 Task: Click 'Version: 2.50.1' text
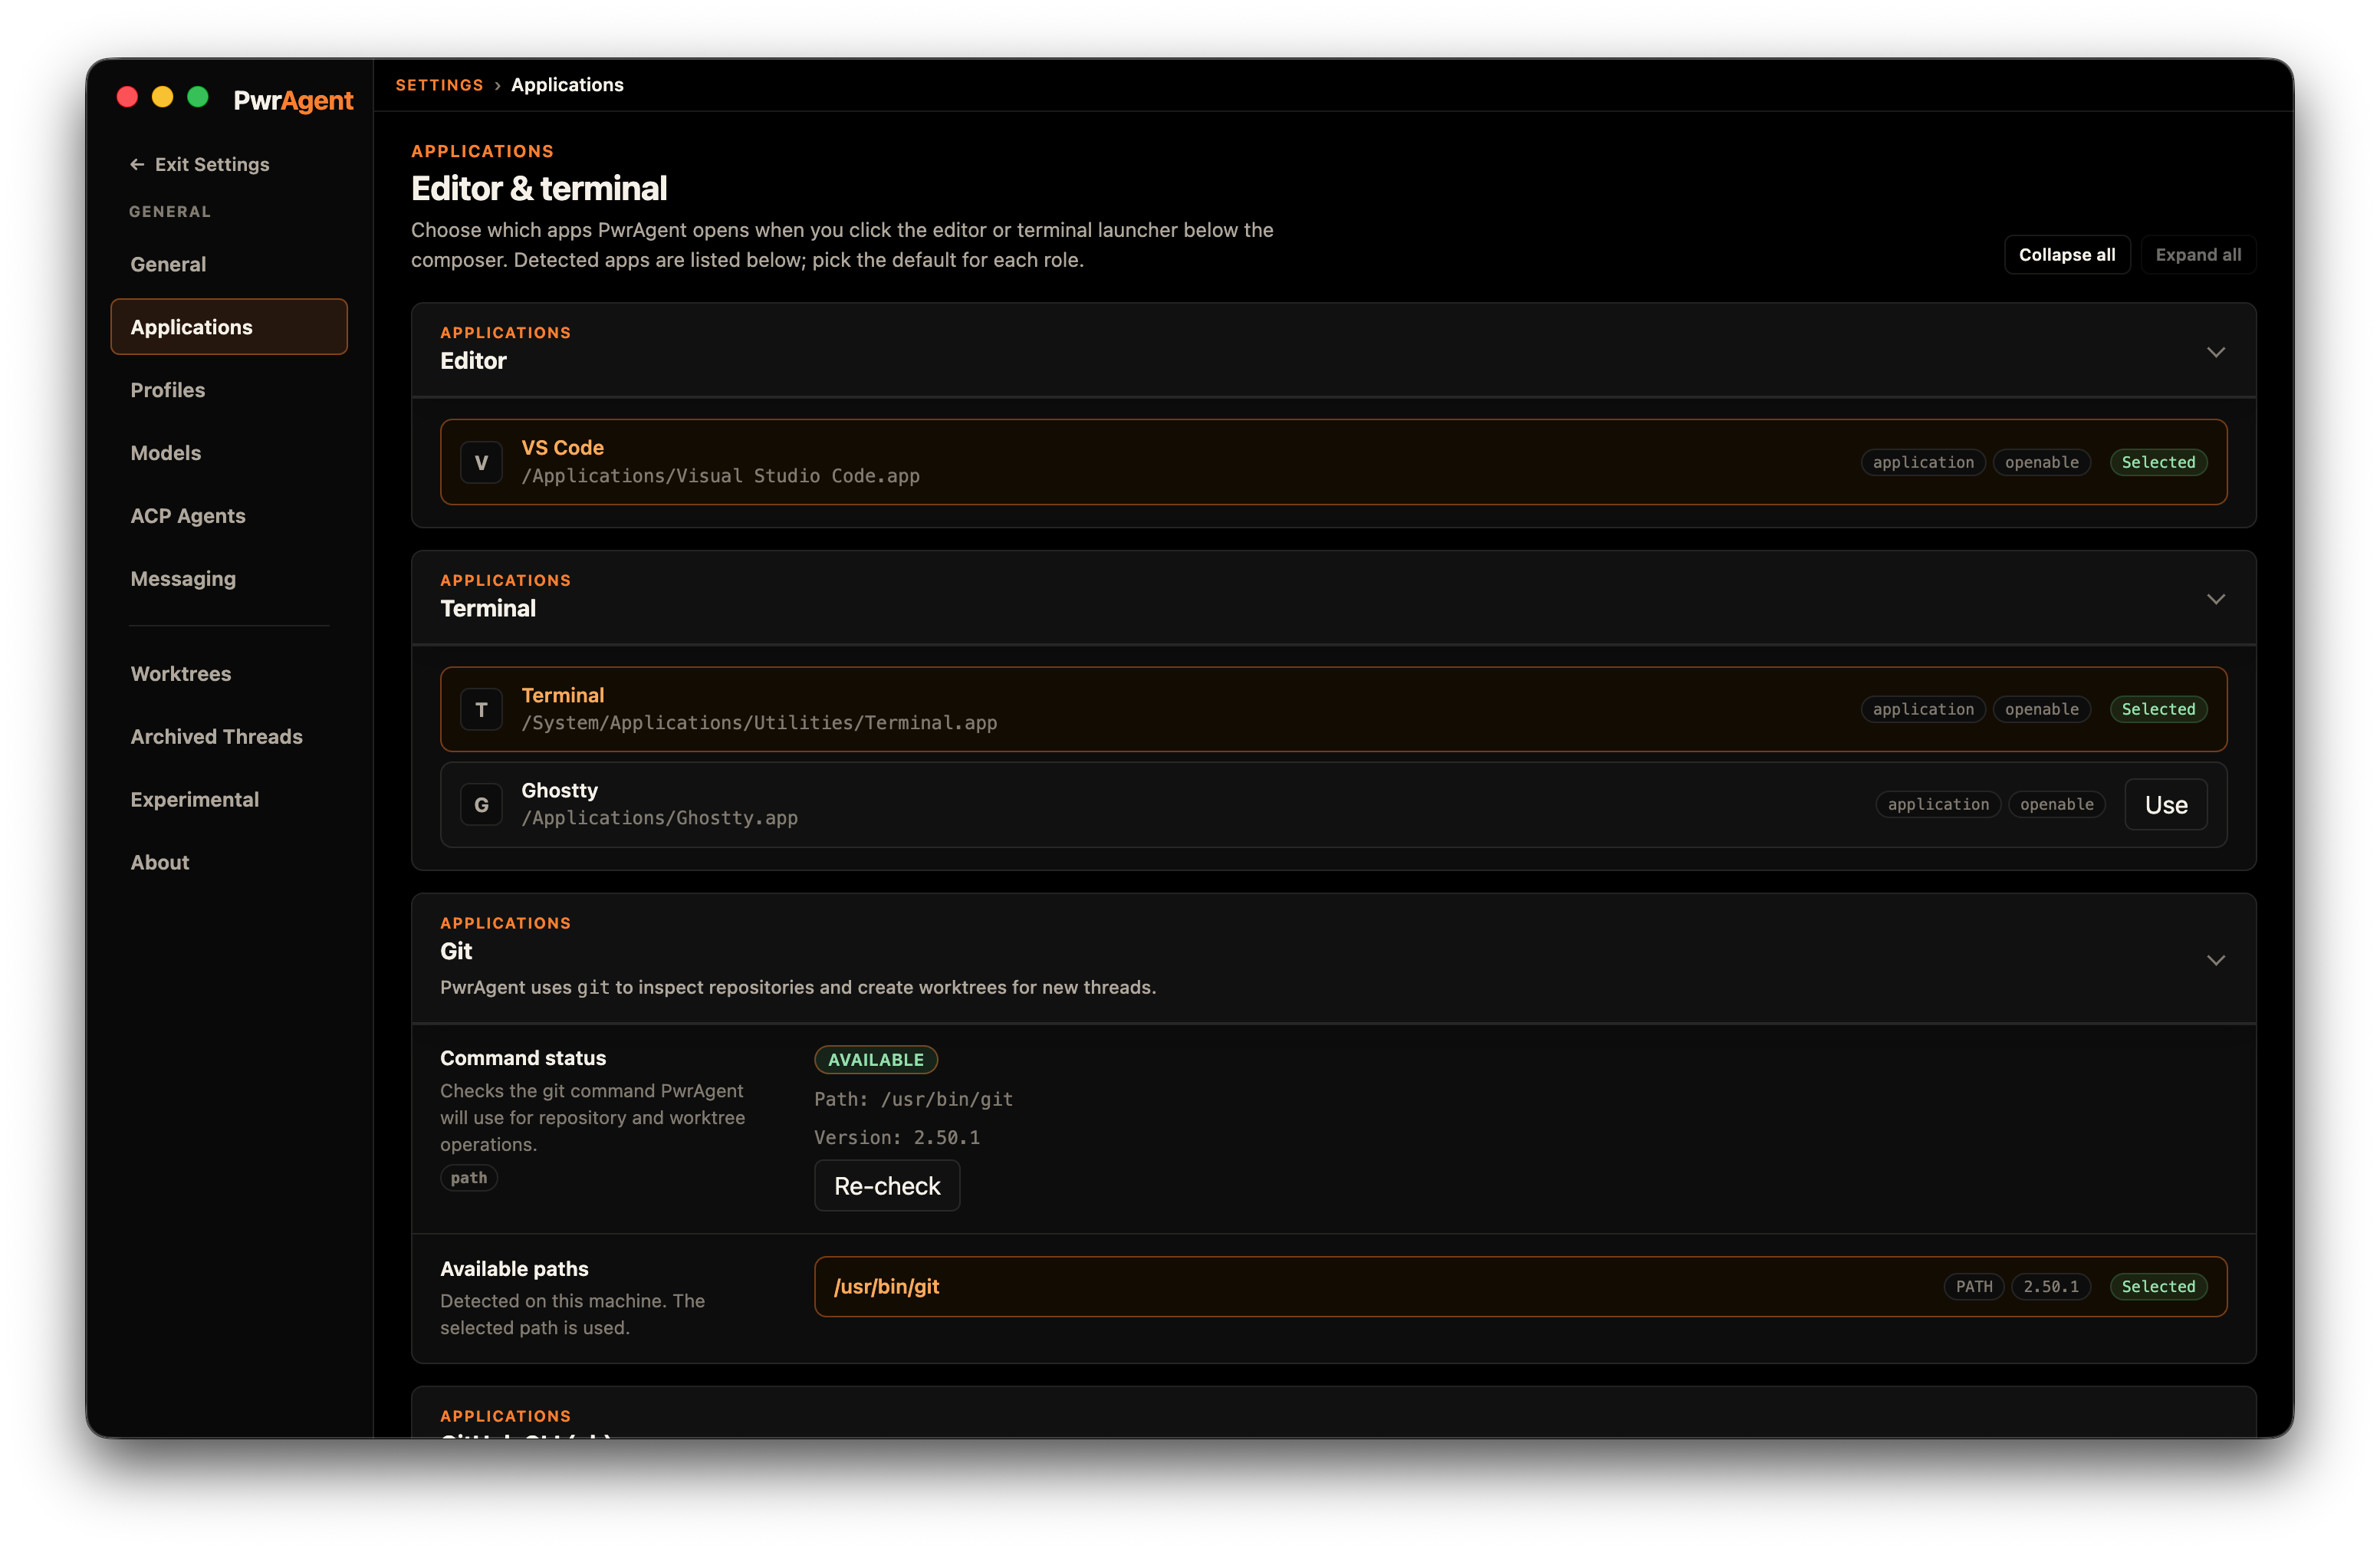pyautogui.click(x=896, y=1137)
